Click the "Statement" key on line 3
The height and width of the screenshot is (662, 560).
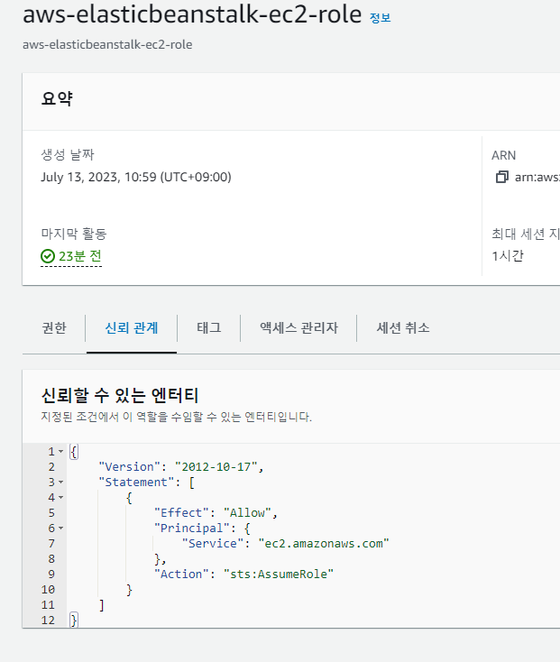[x=136, y=483]
